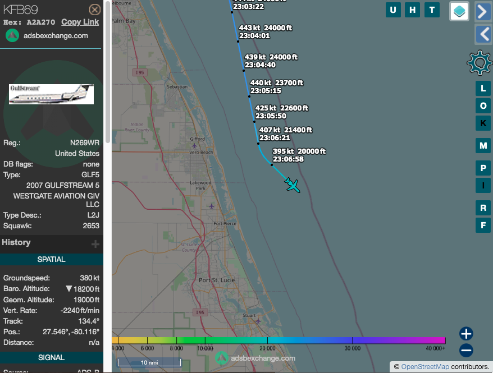Click the adsbexchange logo icon in sidebar
Viewport: 493px width, 373px height.
12,35
